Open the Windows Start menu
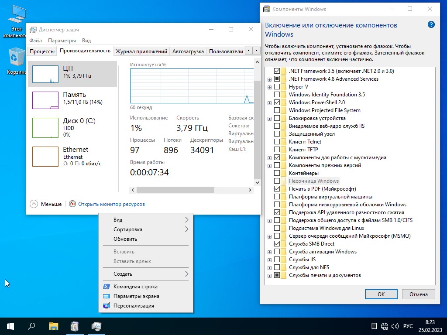This screenshot has width=447, height=335. 10,326
